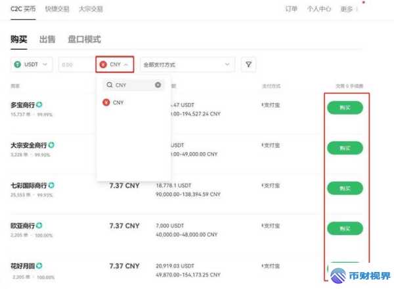The width and height of the screenshot is (394, 289).
Task: Click the 0.00 amount input field
Action: point(74,64)
